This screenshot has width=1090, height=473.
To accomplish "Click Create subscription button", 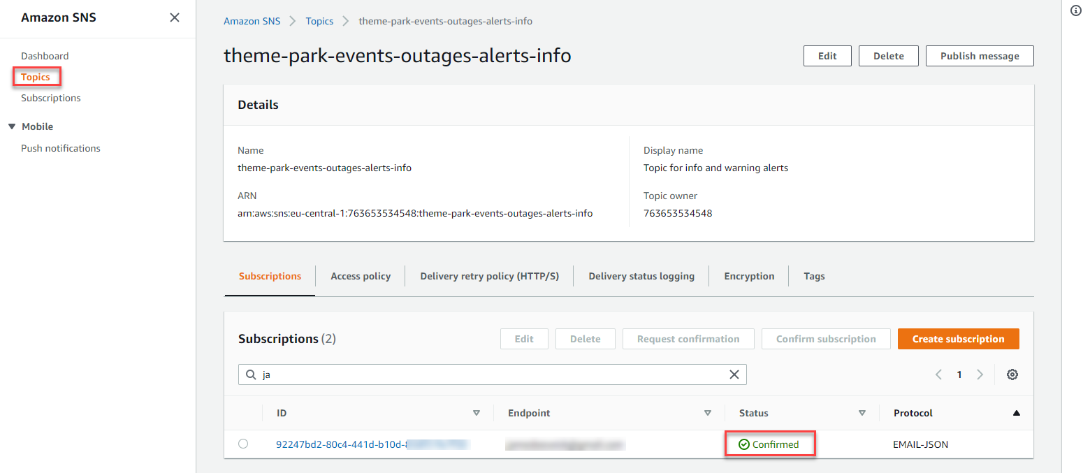I will coord(959,339).
